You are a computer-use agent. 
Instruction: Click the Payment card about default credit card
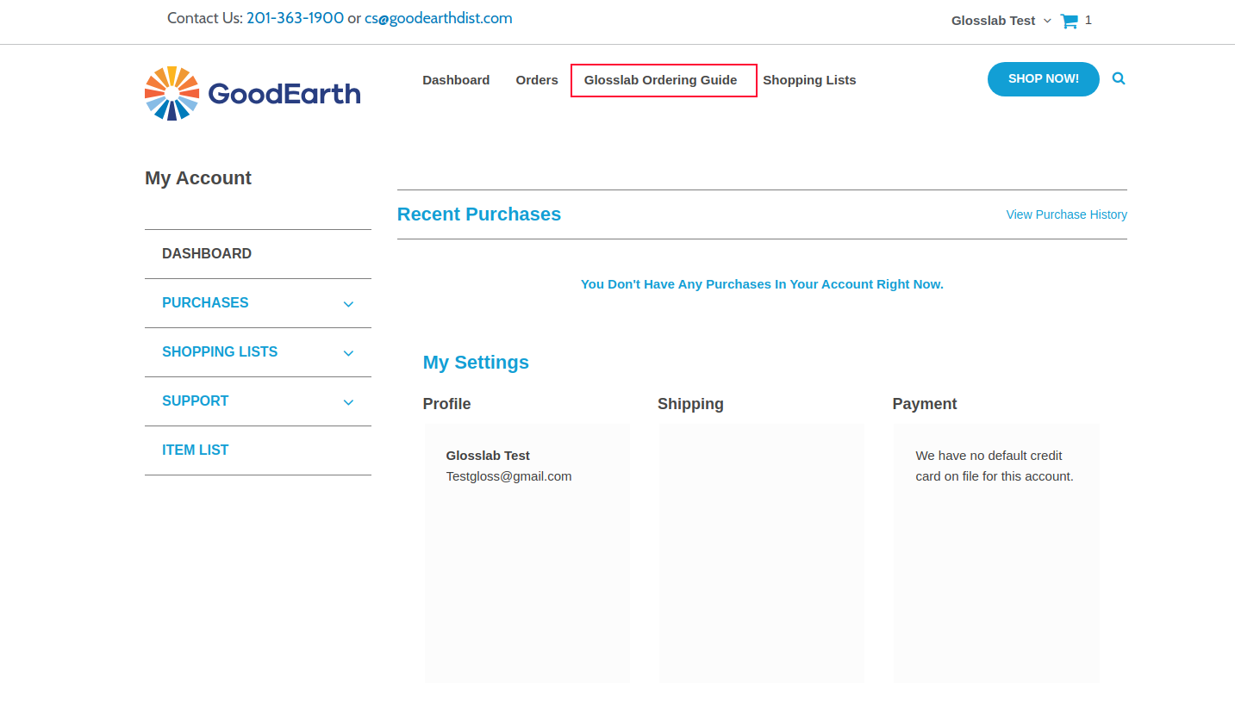pyautogui.click(x=995, y=553)
